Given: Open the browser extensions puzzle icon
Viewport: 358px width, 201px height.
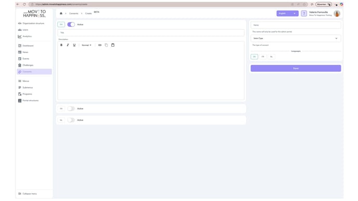Looking at the screenshot, I should coord(312,4).
